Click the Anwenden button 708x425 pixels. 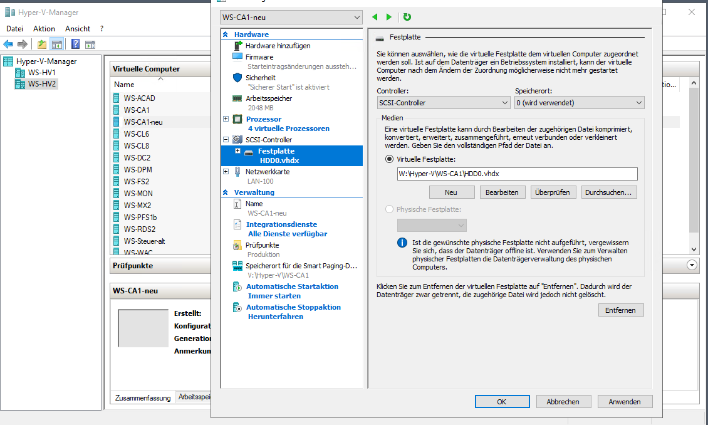[625, 402]
